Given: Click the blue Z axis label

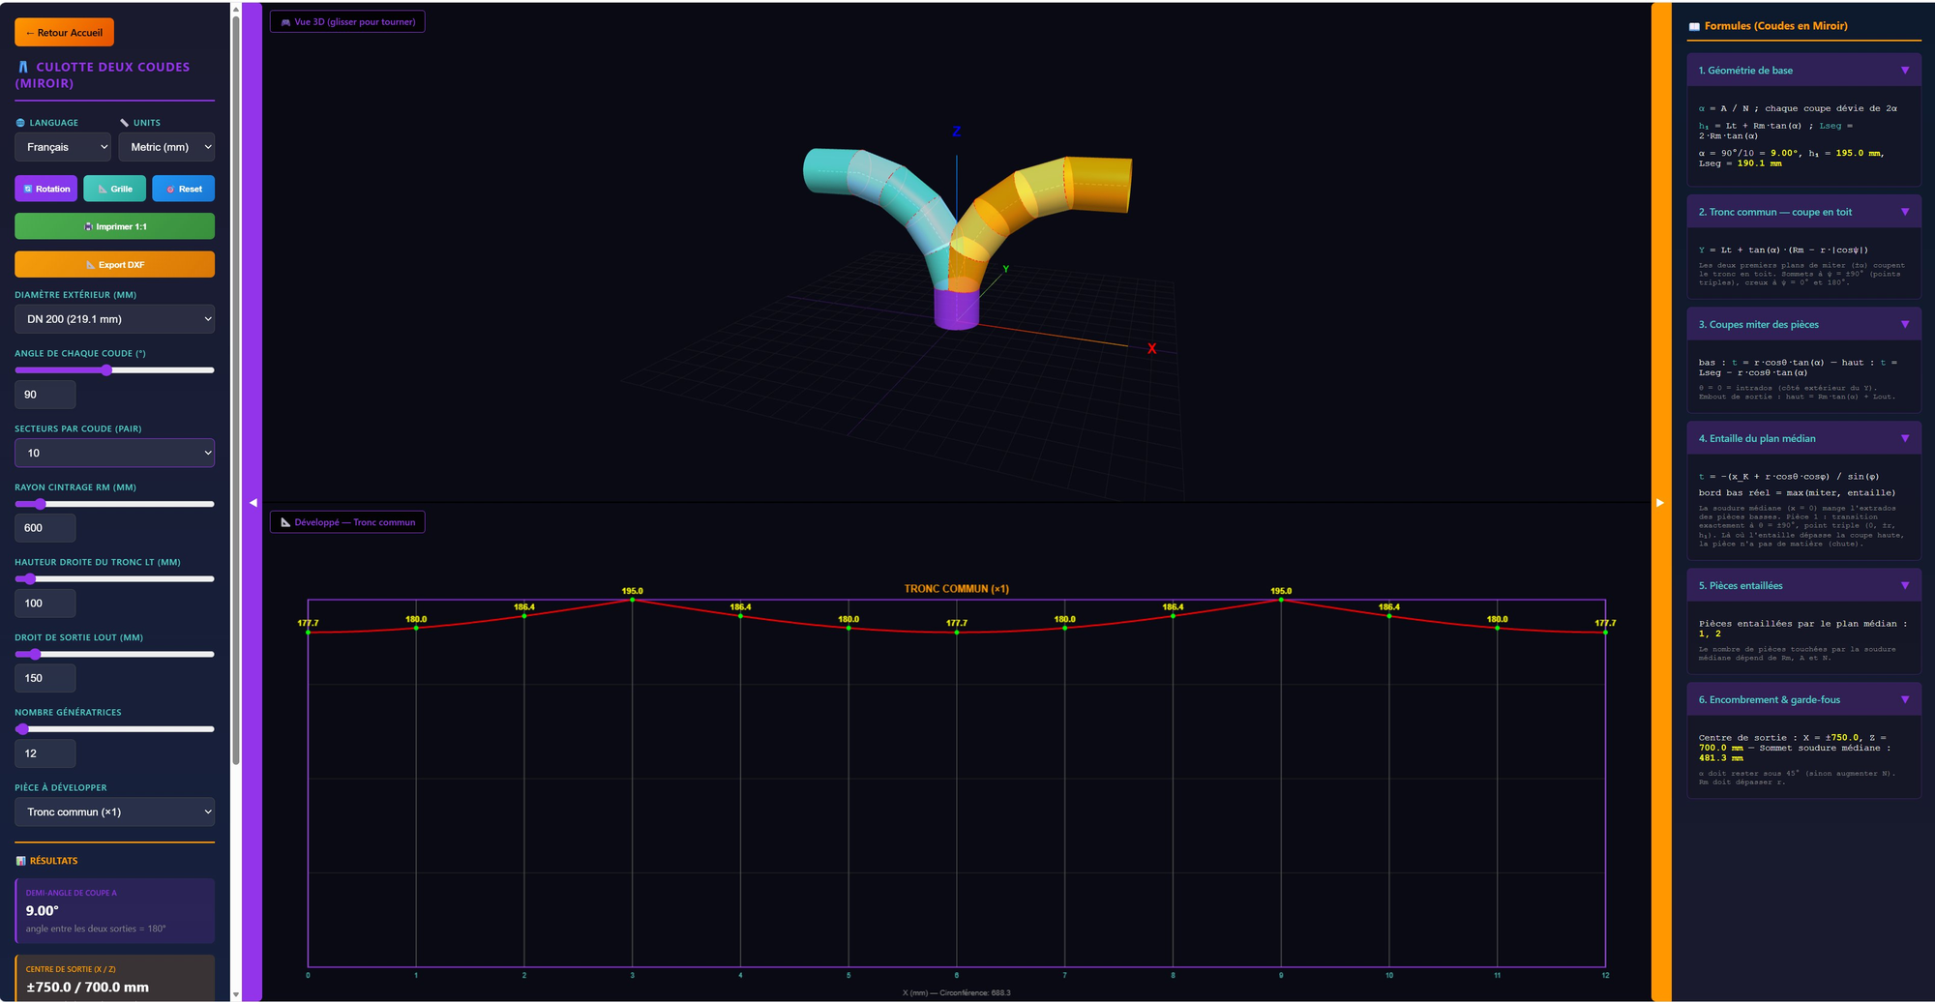Looking at the screenshot, I should 957,132.
